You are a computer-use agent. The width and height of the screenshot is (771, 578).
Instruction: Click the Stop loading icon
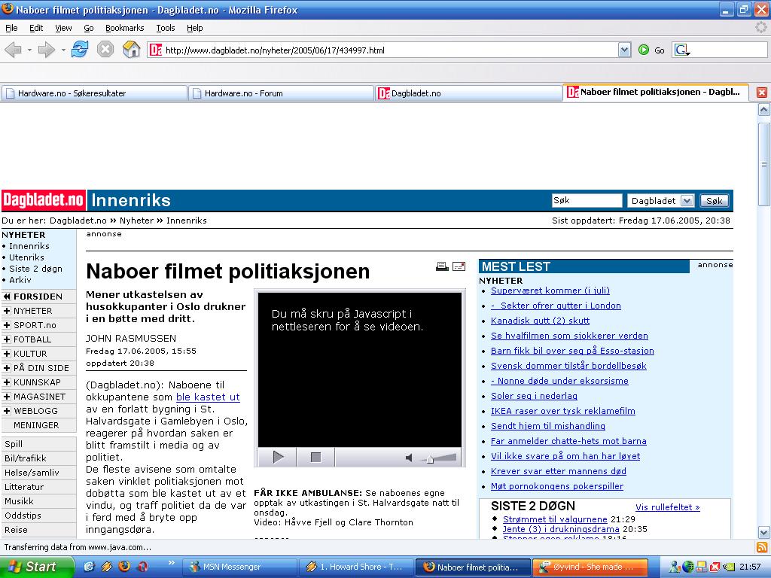(105, 49)
